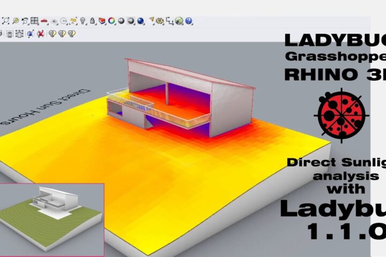
Task: Click the "Direct Sun Hours" legend text
Action: [x=46, y=107]
